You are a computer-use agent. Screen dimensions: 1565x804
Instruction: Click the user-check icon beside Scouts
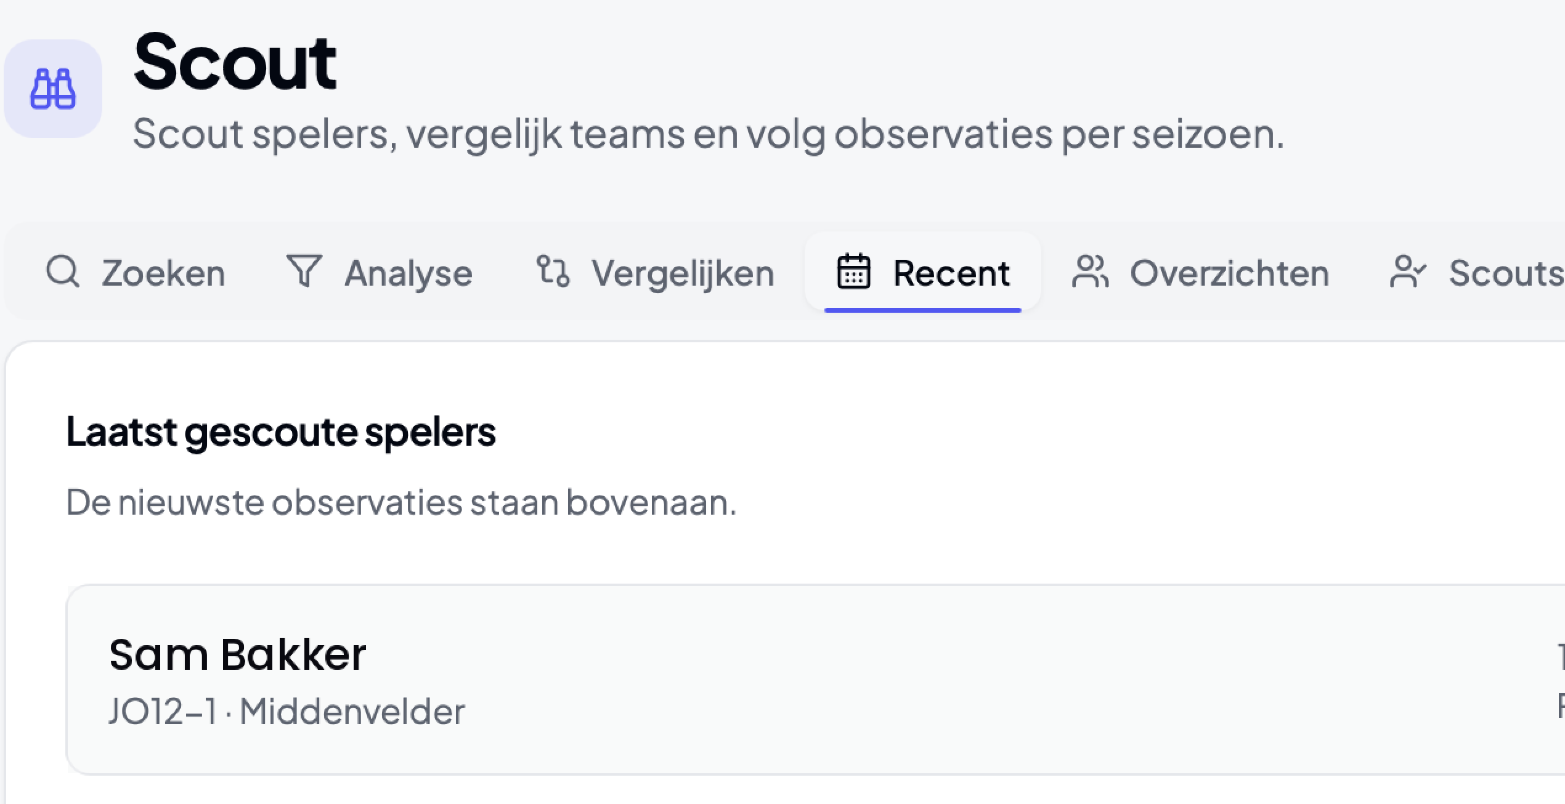tap(1408, 271)
